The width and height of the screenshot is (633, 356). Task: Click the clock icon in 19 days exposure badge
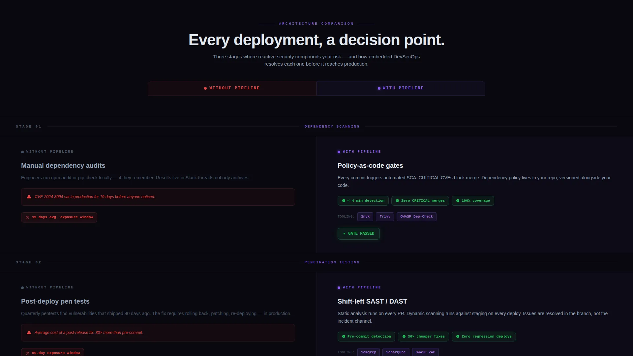coord(27,218)
